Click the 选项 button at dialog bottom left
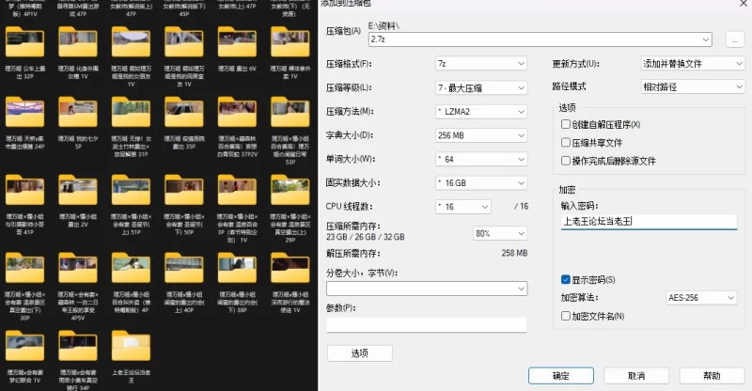This screenshot has height=391, width=752. 360,353
